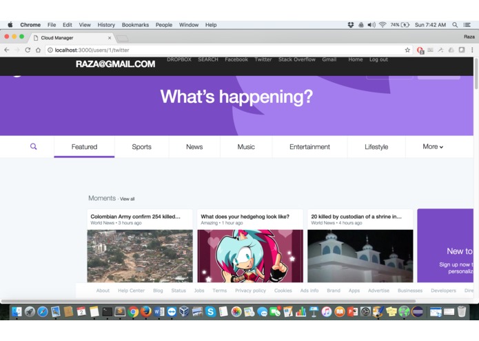Screen dimensions: 479x341
Task: Open the Stack Overflow nav link
Action: (x=297, y=59)
